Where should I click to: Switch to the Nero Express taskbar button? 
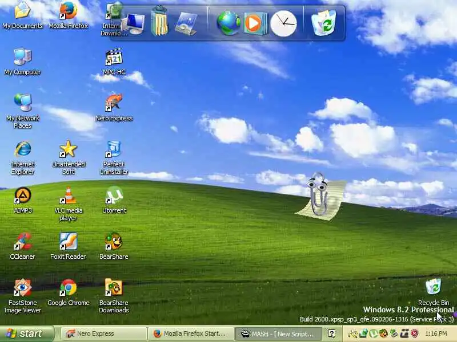103,333
